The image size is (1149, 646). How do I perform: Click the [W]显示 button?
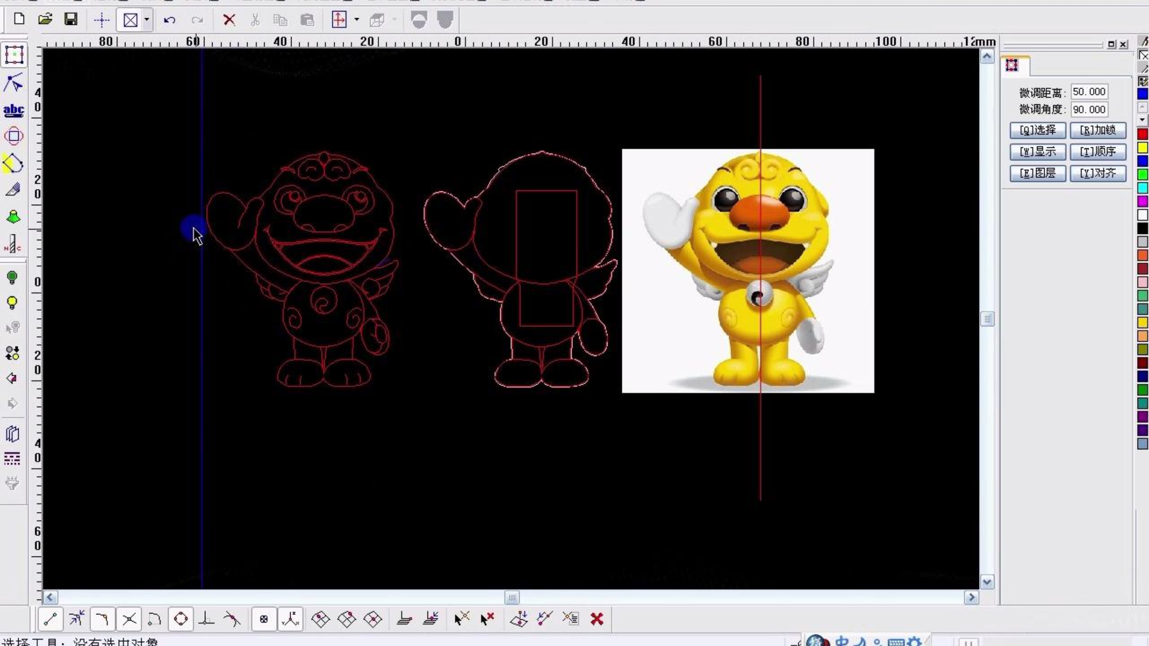[1037, 152]
